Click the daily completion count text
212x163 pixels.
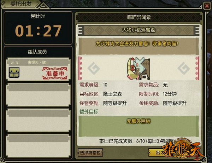[136, 141]
